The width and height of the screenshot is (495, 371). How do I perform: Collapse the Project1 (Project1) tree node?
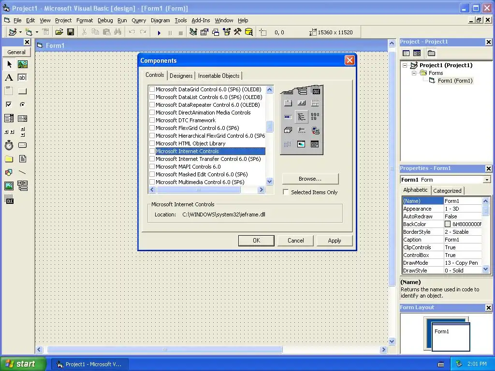tap(405, 65)
